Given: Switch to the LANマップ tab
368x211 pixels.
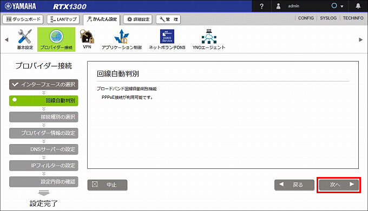Looking at the screenshot, I should coord(63,19).
